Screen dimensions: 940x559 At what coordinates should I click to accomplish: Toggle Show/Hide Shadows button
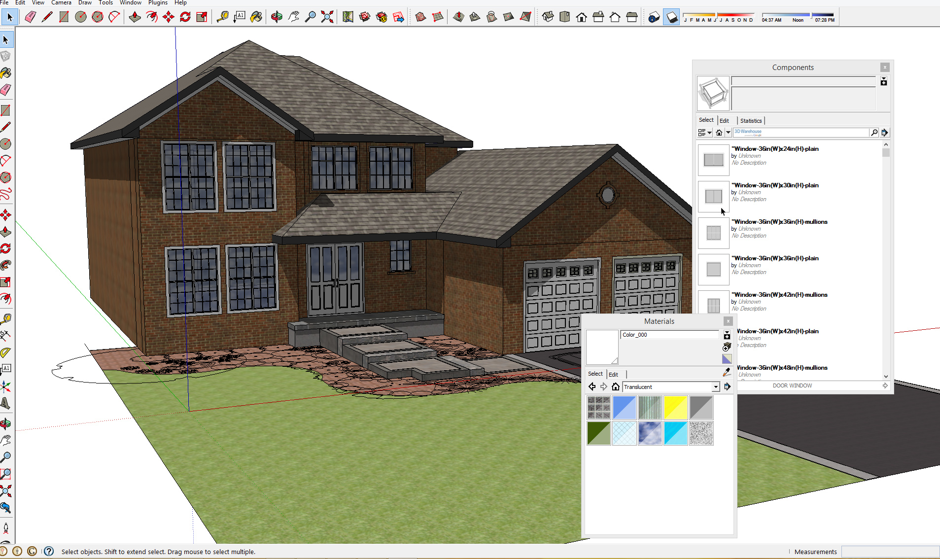[x=671, y=18]
